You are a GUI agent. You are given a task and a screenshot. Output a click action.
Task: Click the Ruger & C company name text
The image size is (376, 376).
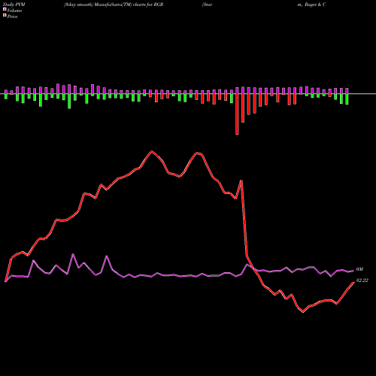pyautogui.click(x=315, y=5)
